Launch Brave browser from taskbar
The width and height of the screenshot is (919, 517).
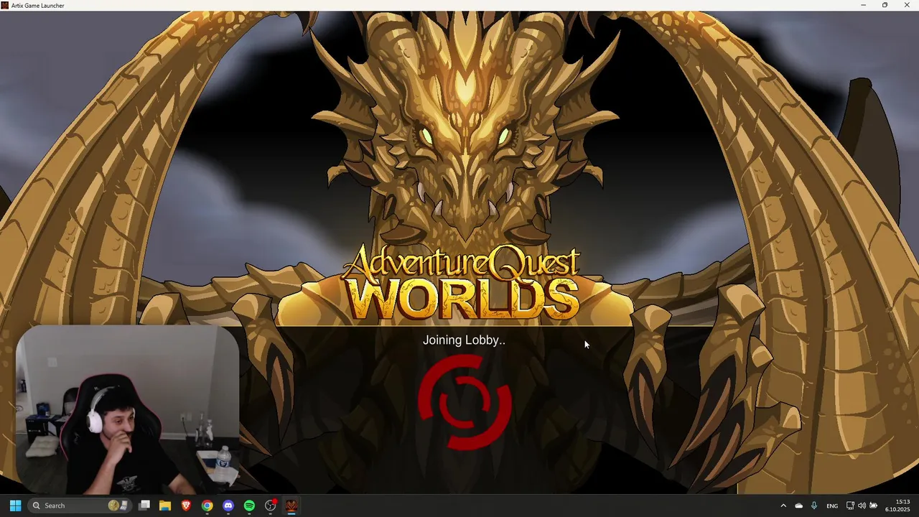(x=186, y=506)
